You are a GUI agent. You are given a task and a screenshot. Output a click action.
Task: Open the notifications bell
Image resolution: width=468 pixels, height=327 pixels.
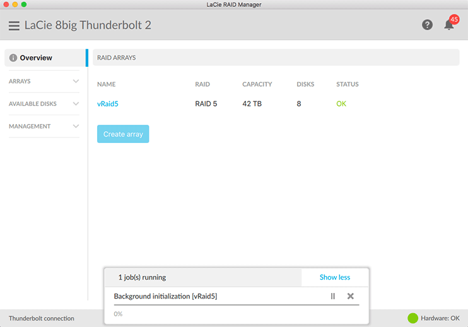click(x=448, y=25)
